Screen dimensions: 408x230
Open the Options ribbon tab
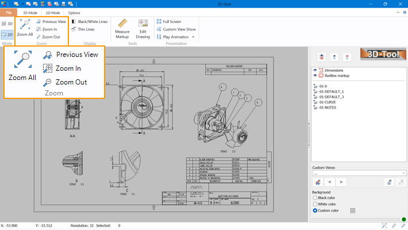click(74, 12)
